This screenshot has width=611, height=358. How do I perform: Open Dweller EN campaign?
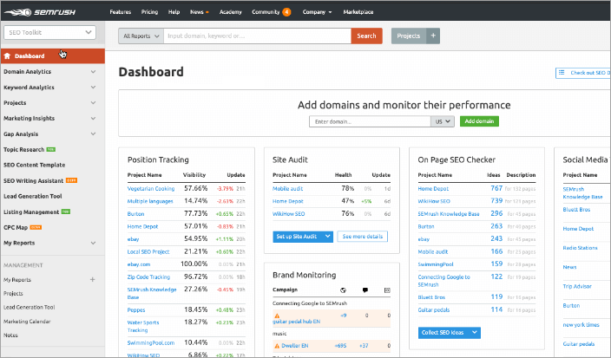pyautogui.click(x=294, y=346)
